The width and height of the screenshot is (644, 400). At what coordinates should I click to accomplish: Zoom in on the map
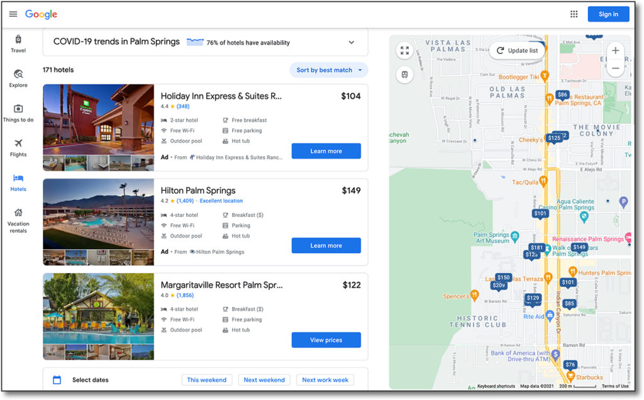tap(615, 50)
